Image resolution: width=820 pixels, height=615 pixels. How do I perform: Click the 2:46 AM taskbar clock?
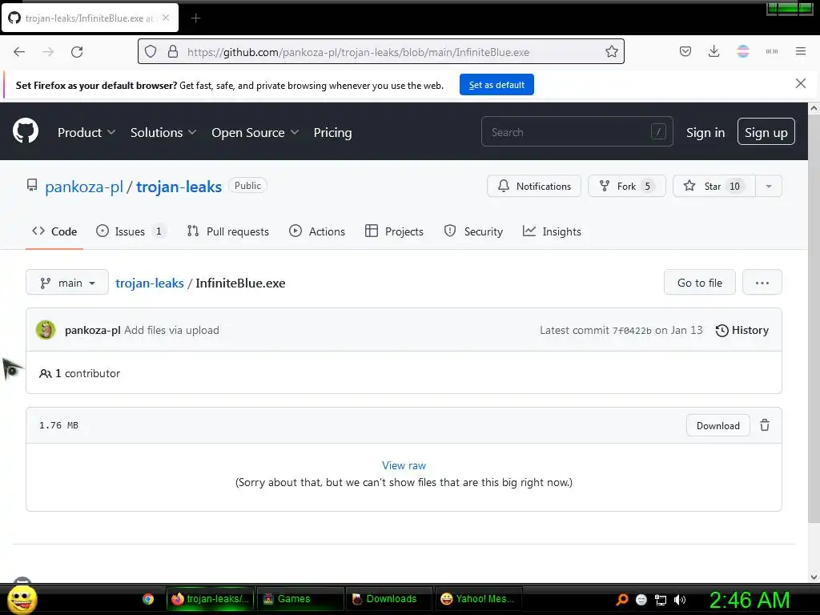[x=749, y=600]
